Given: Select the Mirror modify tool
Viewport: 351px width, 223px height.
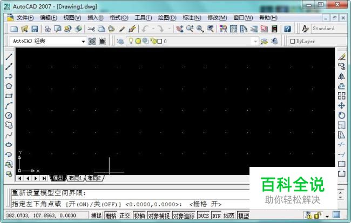Looking at the screenshot, I should (x=342, y=76).
